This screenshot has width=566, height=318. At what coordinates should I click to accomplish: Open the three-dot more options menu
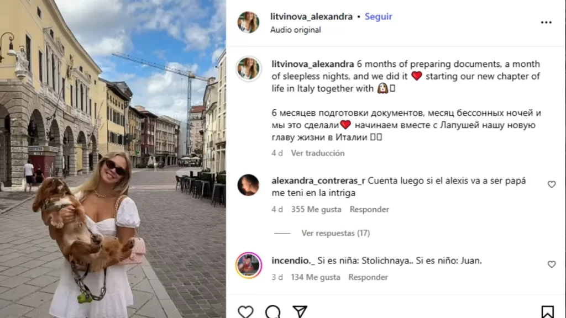coord(546,22)
